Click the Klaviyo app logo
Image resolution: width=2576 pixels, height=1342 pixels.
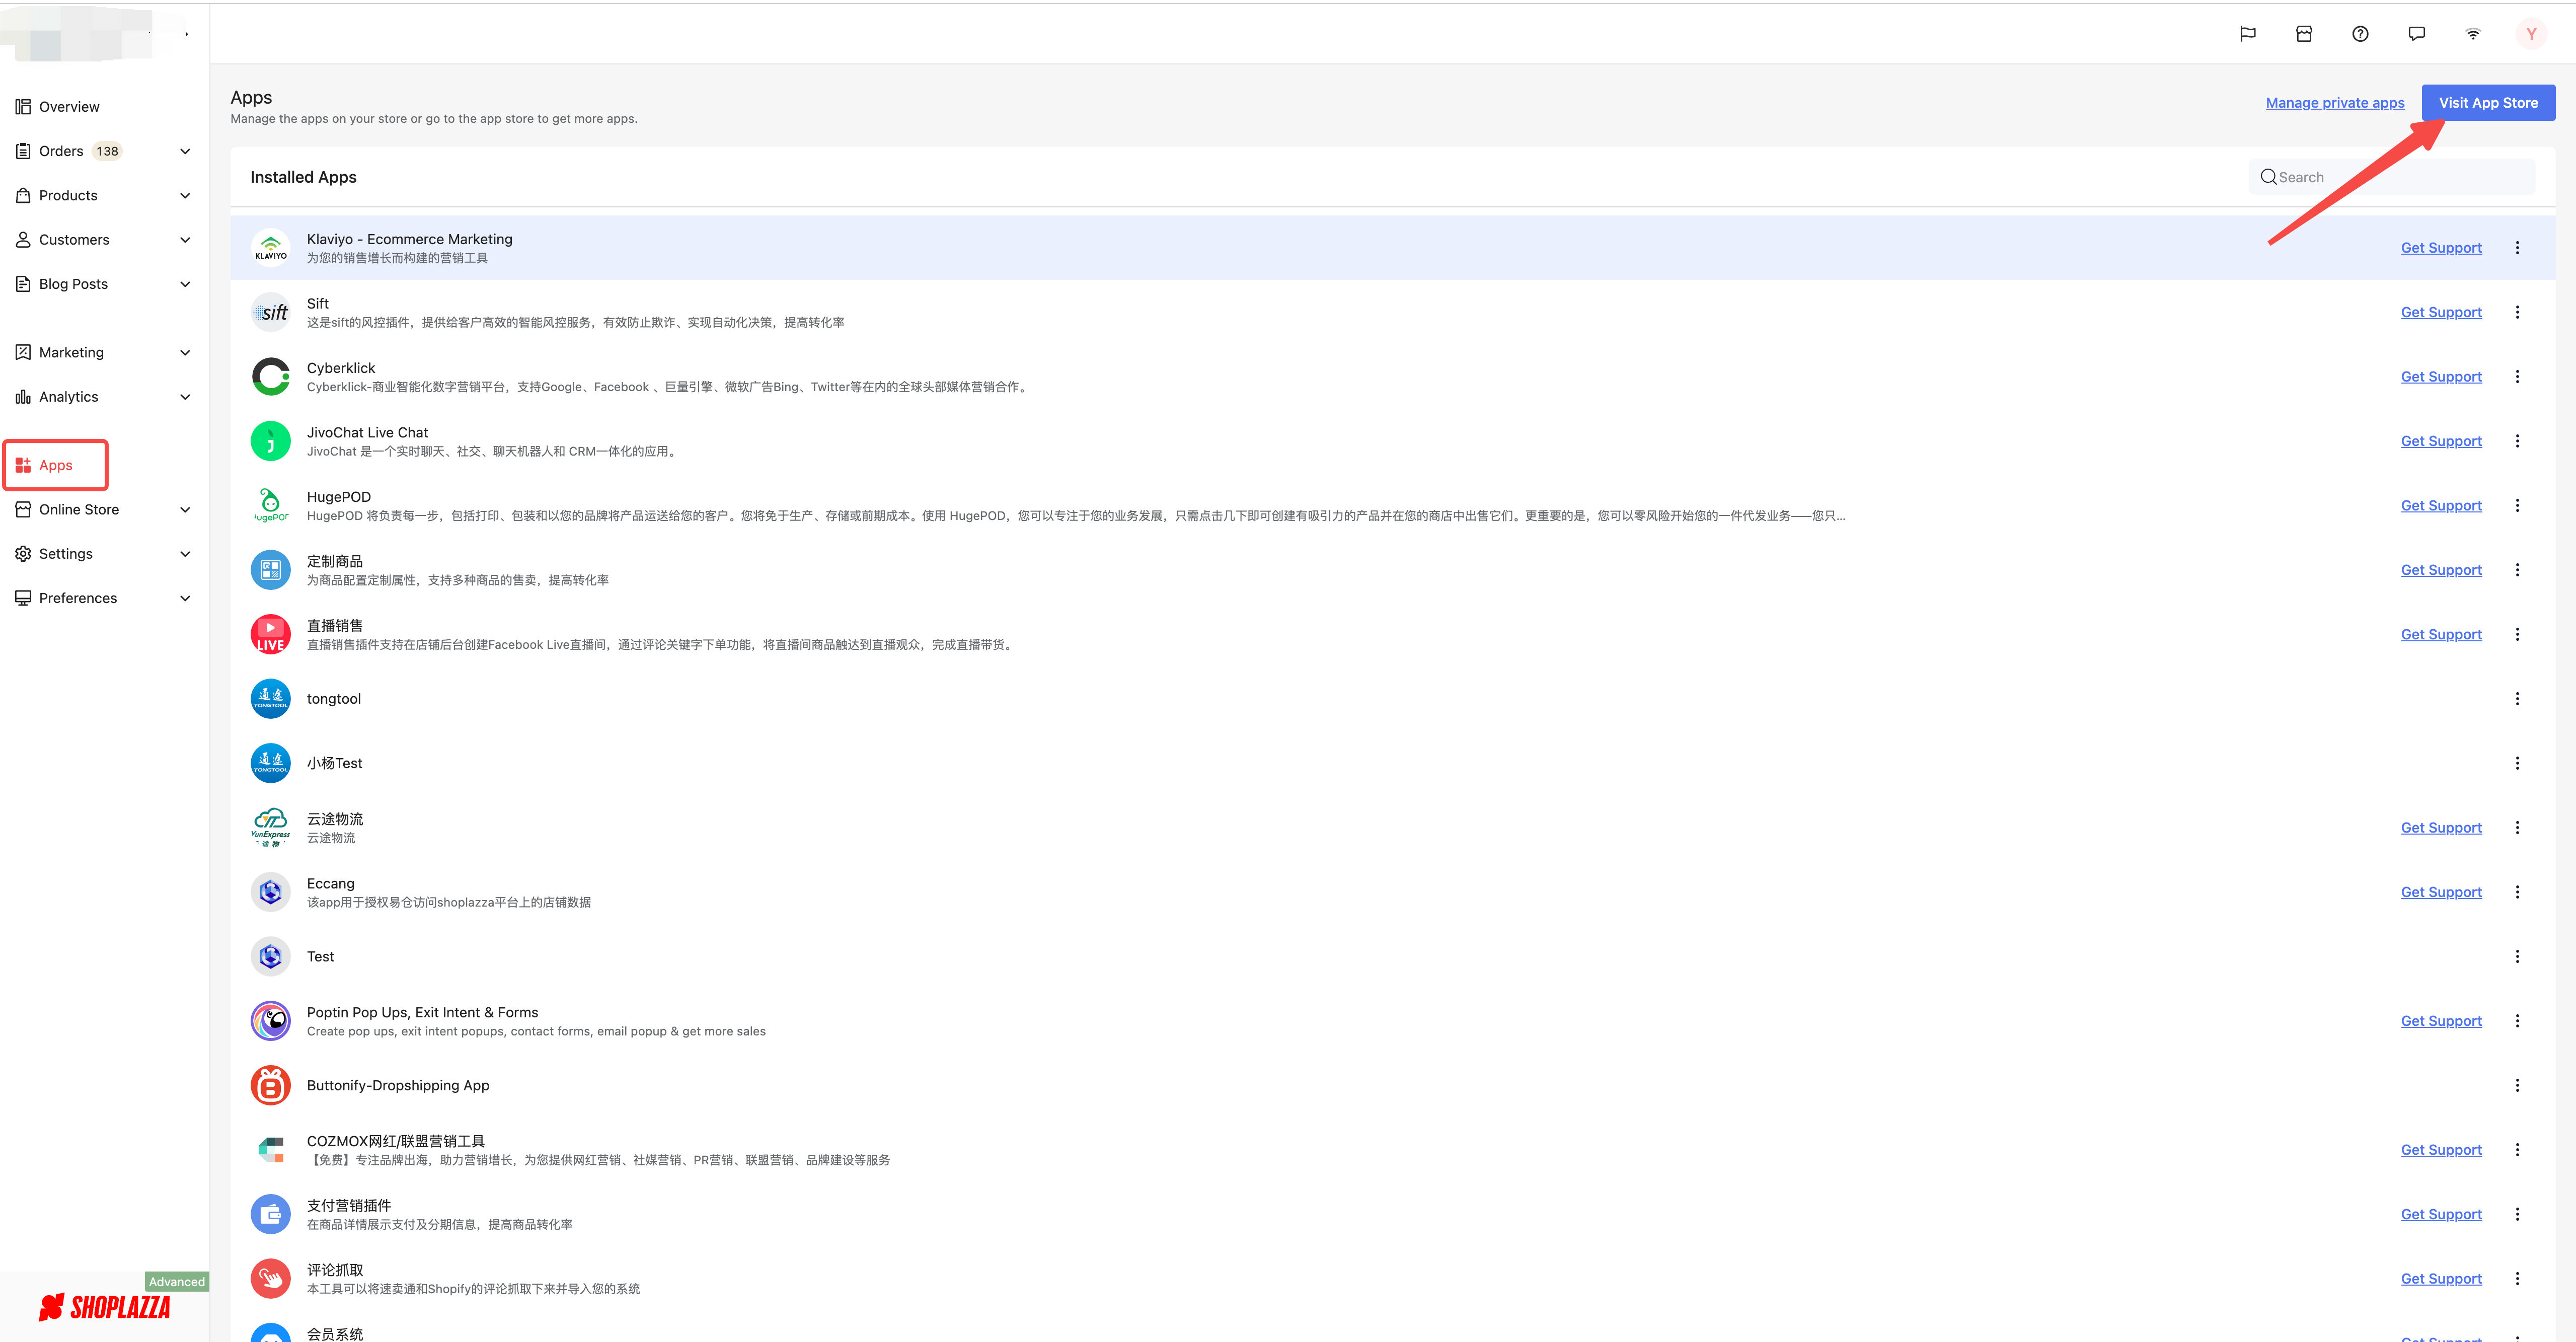click(x=271, y=248)
